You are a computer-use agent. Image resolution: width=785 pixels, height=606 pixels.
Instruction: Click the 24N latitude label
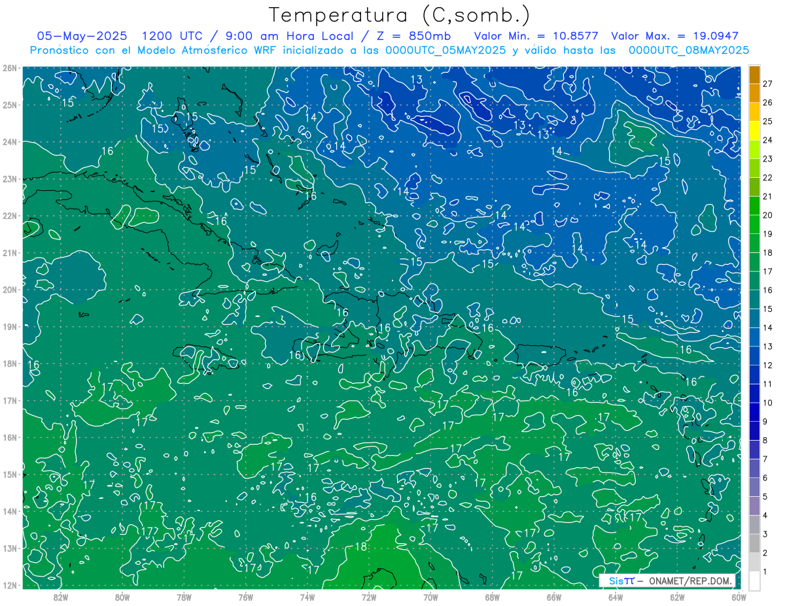[x=10, y=142]
